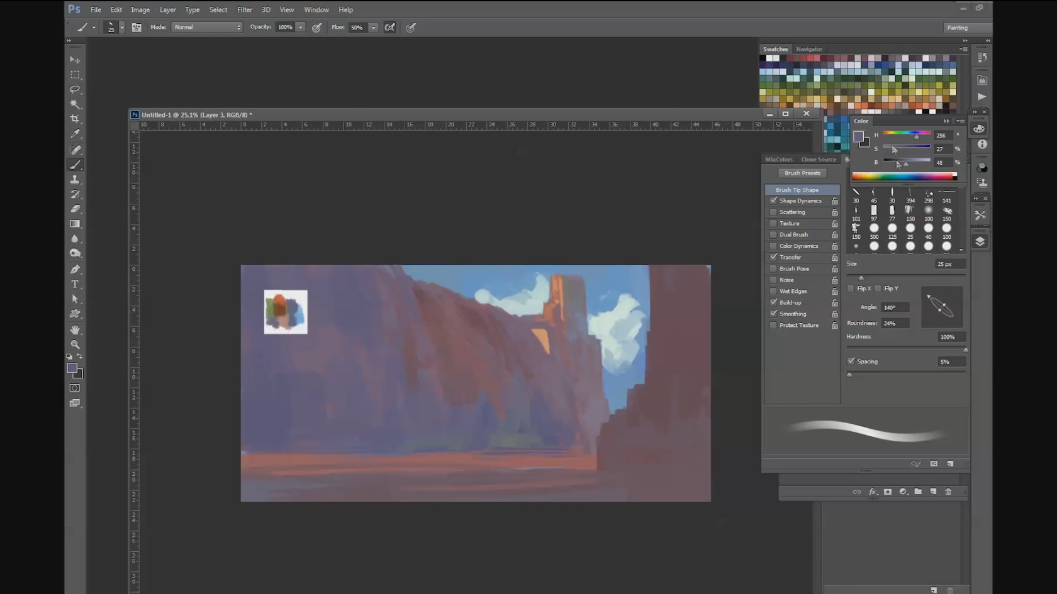The height and width of the screenshot is (594, 1057).
Task: Enable the Scattering checkbox
Action: pos(773,212)
